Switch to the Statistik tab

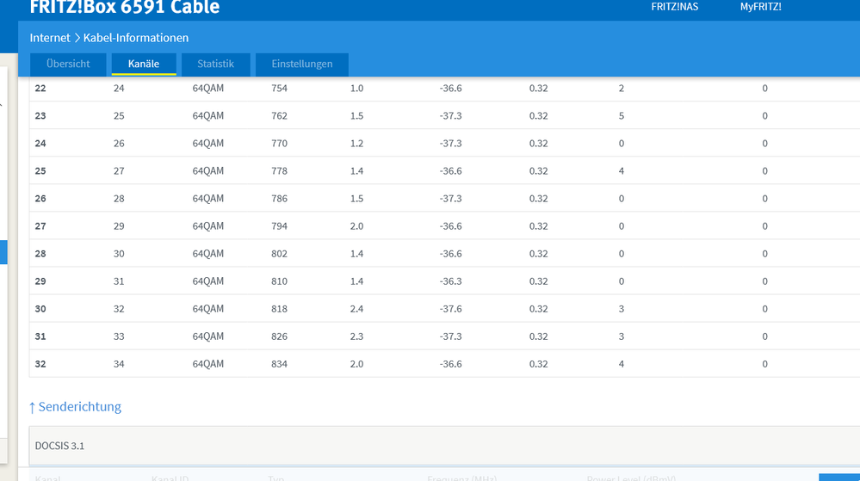click(215, 65)
